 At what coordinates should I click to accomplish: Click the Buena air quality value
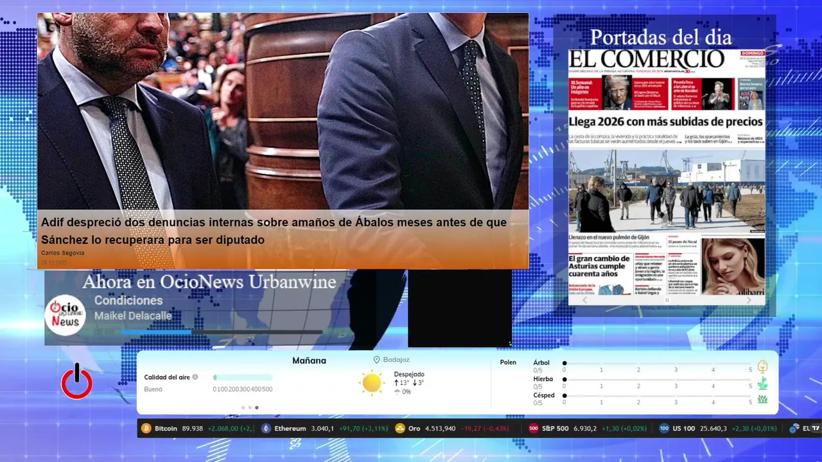(153, 389)
